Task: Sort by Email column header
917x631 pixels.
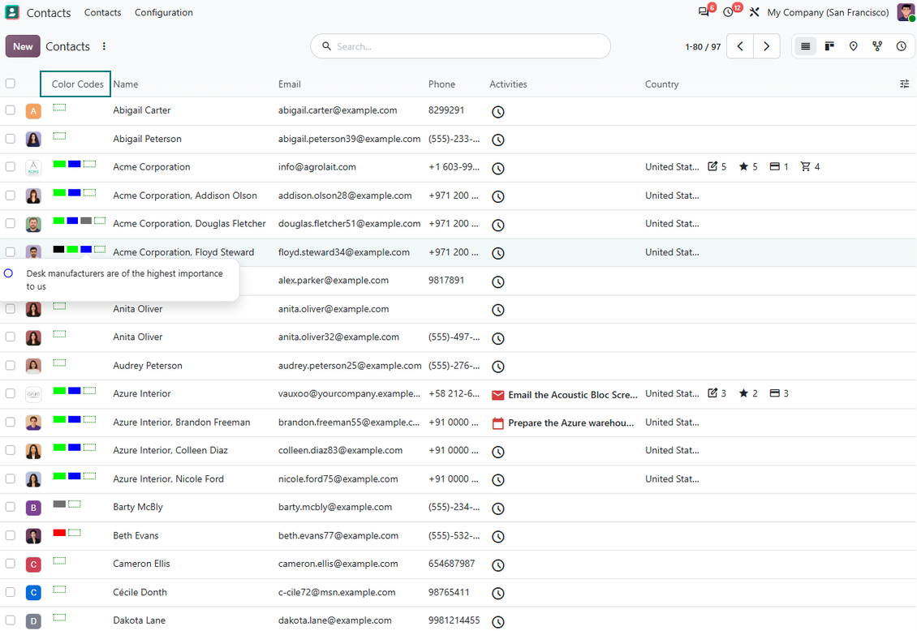Action: (290, 84)
